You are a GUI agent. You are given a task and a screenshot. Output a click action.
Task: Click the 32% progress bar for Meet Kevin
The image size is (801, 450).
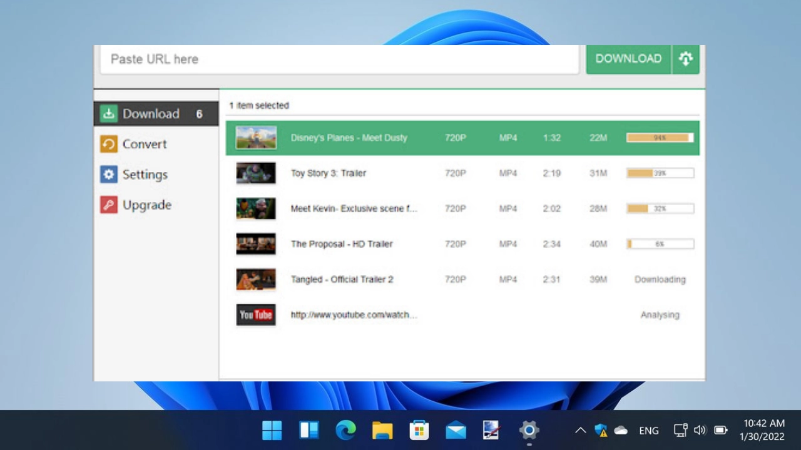(660, 209)
